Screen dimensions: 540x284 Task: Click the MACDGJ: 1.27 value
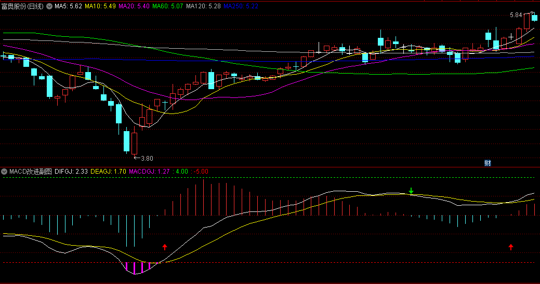149,172
